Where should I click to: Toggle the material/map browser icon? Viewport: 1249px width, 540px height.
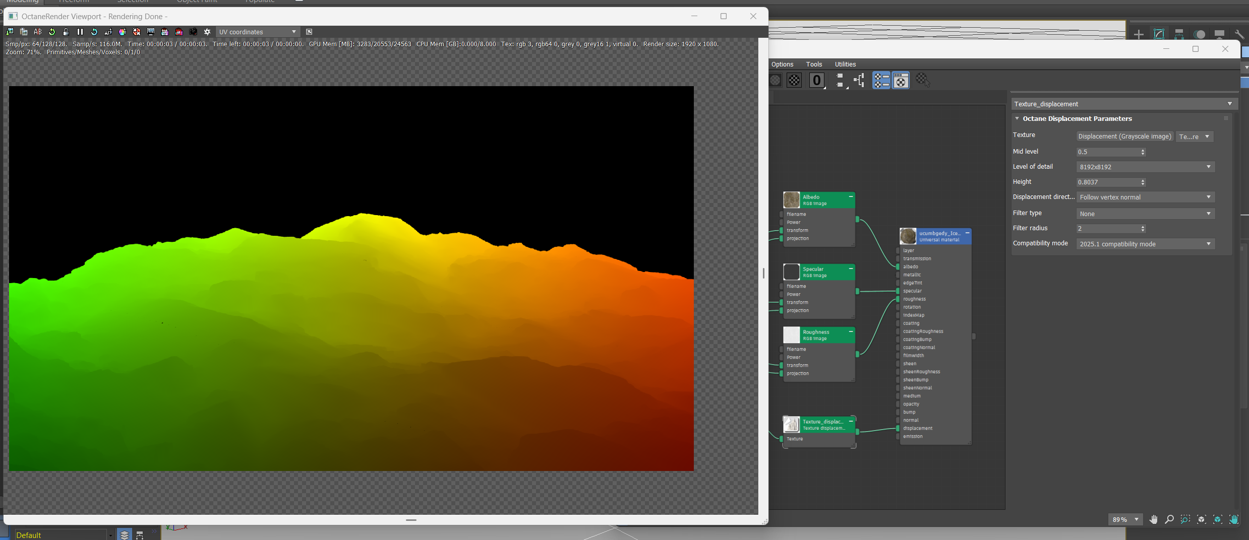(881, 80)
